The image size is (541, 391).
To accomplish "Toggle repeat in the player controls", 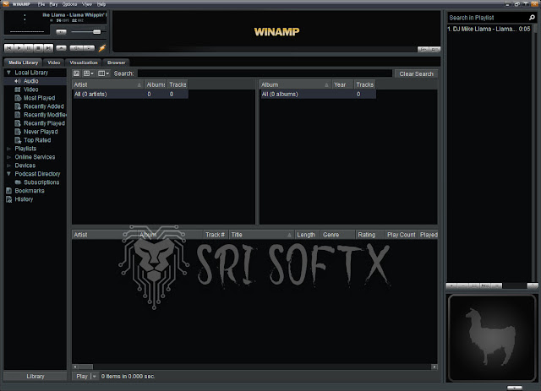I will click(x=89, y=48).
